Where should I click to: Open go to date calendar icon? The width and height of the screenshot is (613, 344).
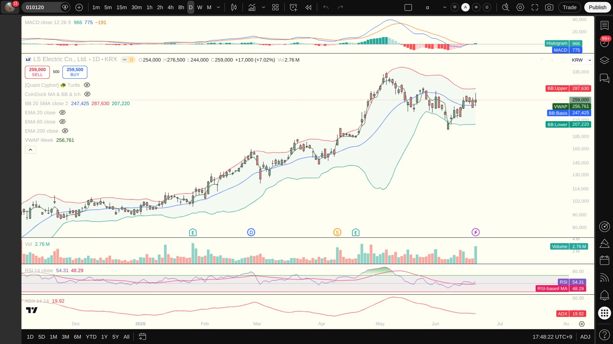142,337
